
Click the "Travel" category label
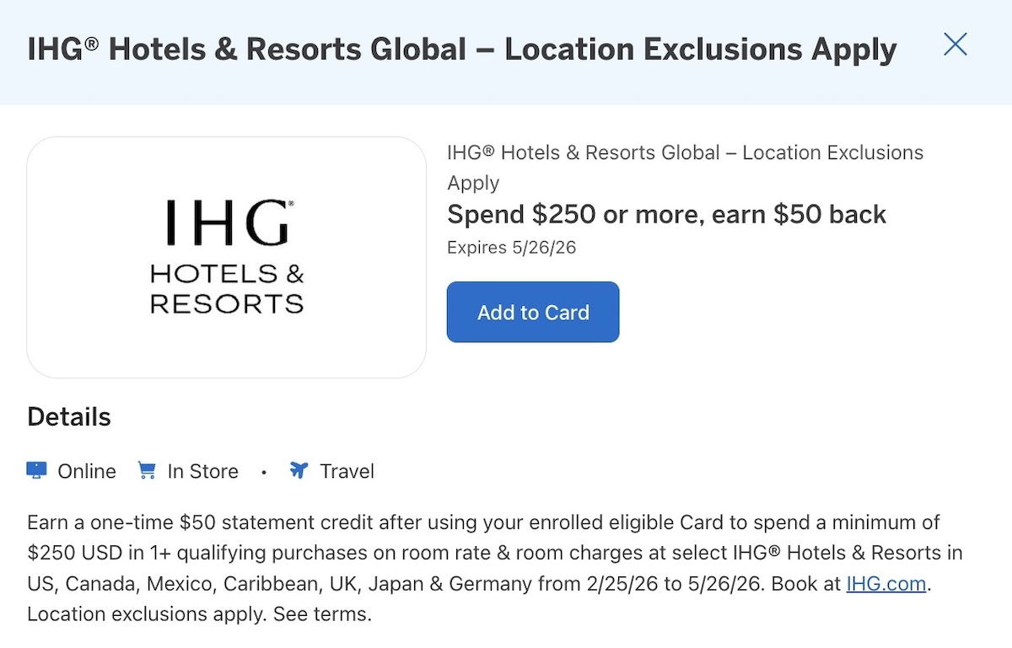[x=347, y=471]
